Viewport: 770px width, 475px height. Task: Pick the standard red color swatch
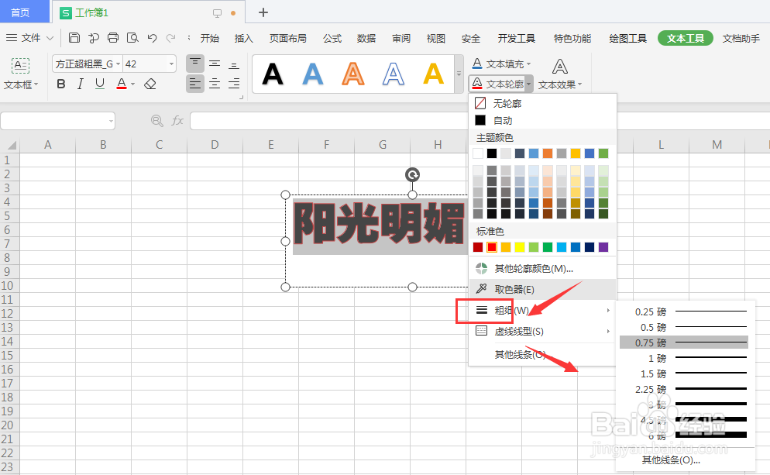point(492,247)
